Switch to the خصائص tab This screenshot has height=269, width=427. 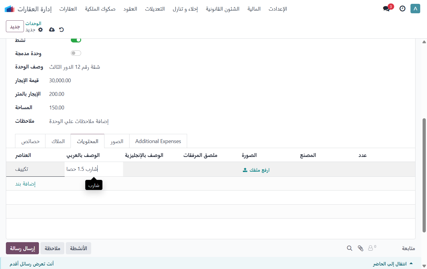[x=30, y=141]
